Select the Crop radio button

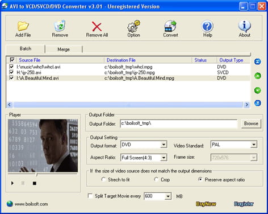156,179
